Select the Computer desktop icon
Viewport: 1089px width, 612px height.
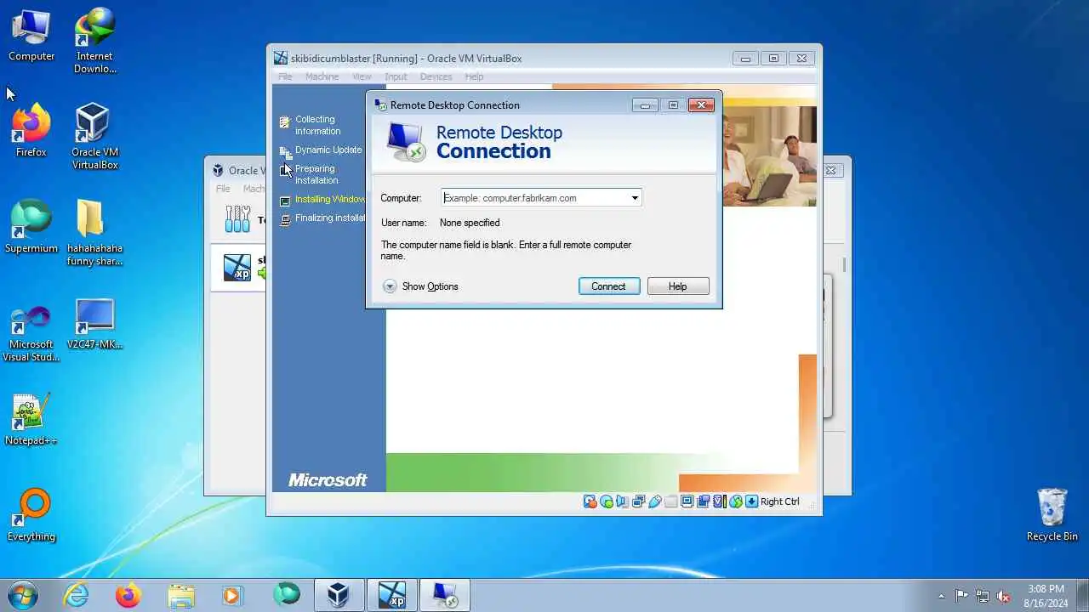click(x=31, y=37)
